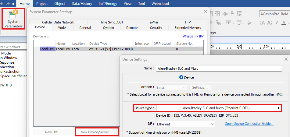Image resolution: width=290 pixels, height=137 pixels.
Task: Click the horizontal distribute/center alignment icon
Action: [225, 14]
